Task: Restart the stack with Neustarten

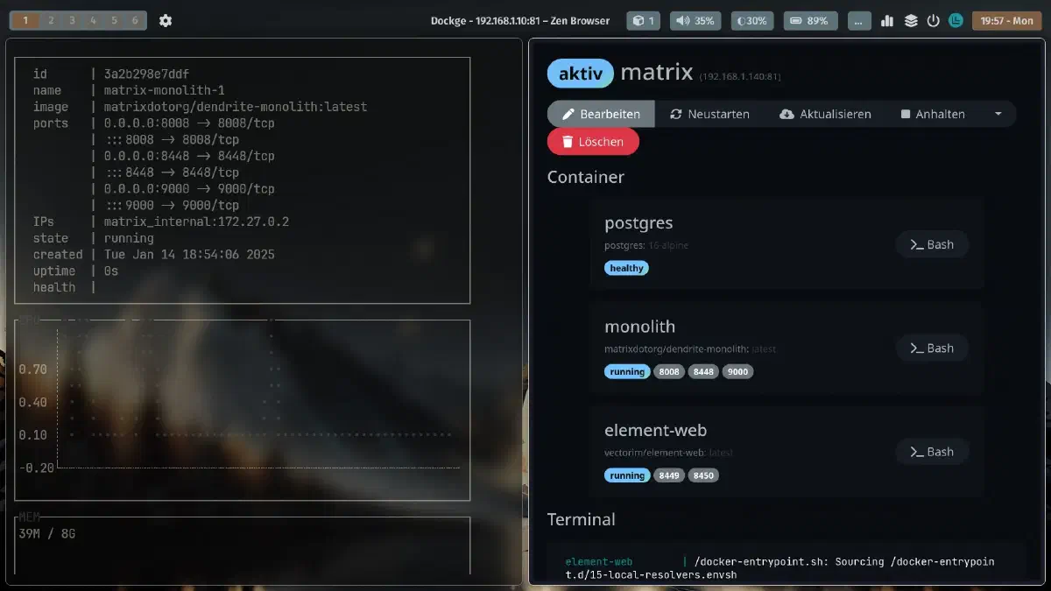Action: click(709, 114)
